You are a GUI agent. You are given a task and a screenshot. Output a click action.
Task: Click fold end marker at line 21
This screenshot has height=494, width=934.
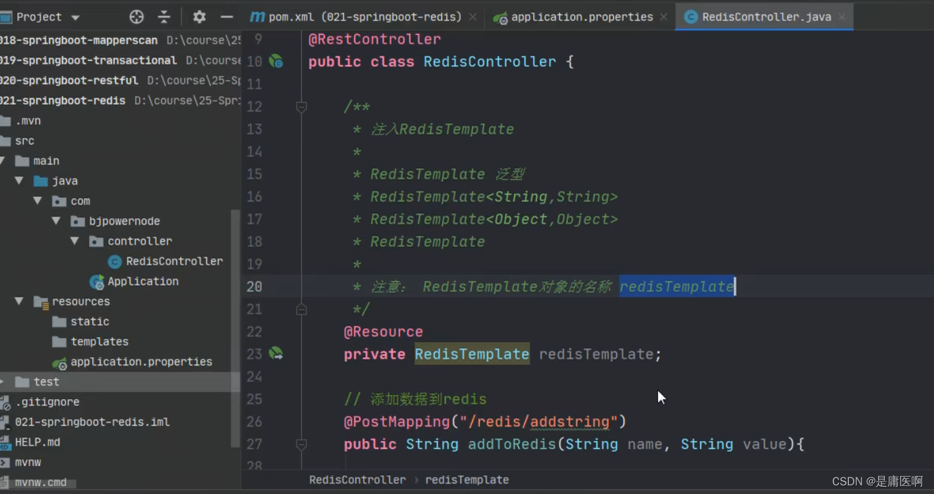[x=301, y=309]
